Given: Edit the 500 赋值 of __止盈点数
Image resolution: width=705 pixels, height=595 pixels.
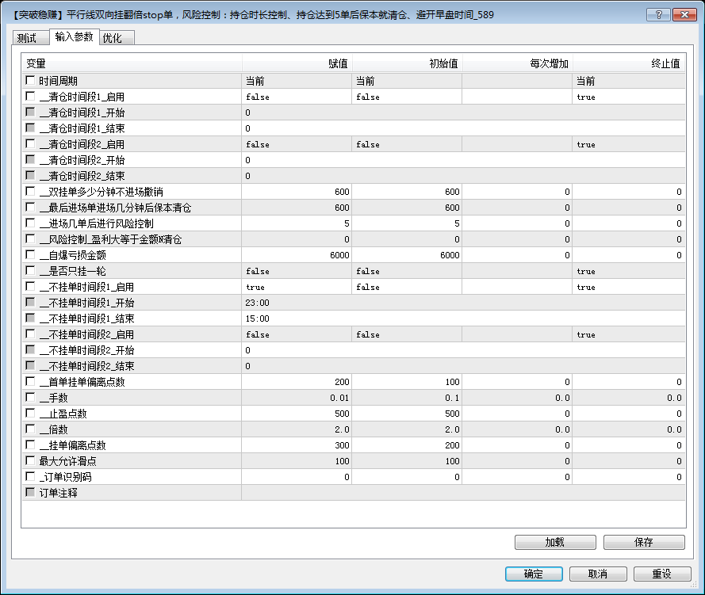Looking at the screenshot, I should coord(297,413).
